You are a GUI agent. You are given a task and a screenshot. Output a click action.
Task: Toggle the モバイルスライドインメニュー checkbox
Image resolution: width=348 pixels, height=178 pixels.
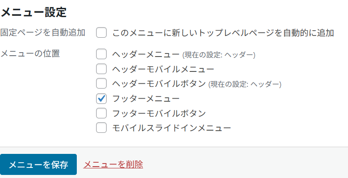(101, 128)
